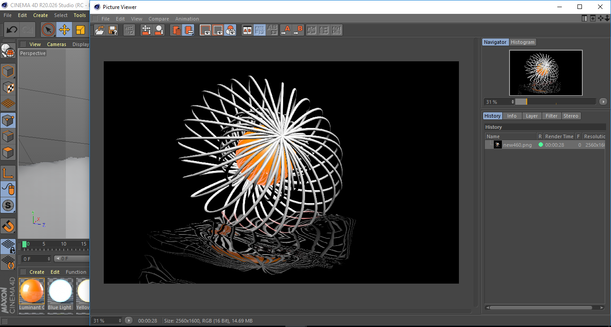This screenshot has height=327, width=611.
Task: Click Make Editable globe icon in Cinema 4D
Action: 8,51
